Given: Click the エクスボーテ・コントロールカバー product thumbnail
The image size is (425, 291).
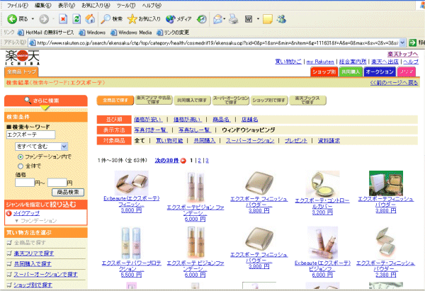Looking at the screenshot, I should click(x=322, y=184).
